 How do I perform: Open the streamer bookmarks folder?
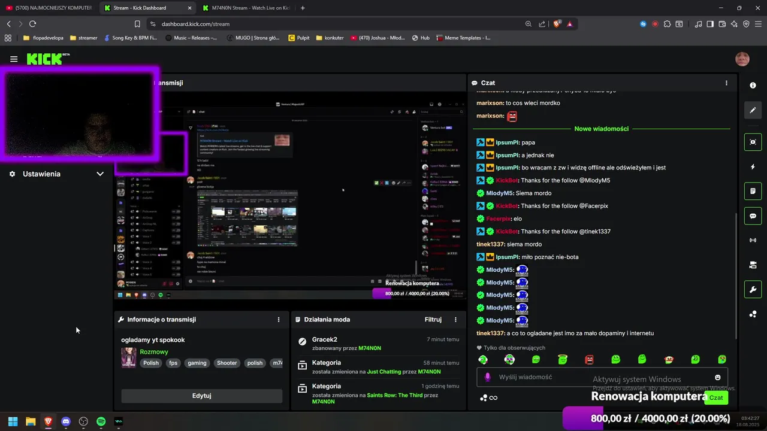coord(83,38)
